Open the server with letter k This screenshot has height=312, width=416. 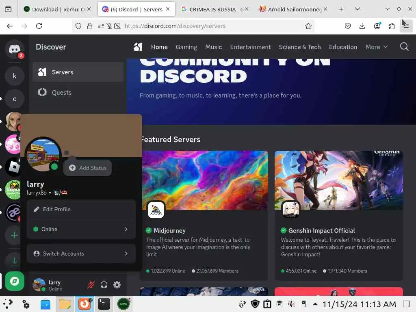click(x=14, y=76)
